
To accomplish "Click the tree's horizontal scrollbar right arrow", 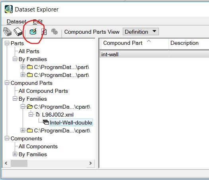I will click(91, 163).
